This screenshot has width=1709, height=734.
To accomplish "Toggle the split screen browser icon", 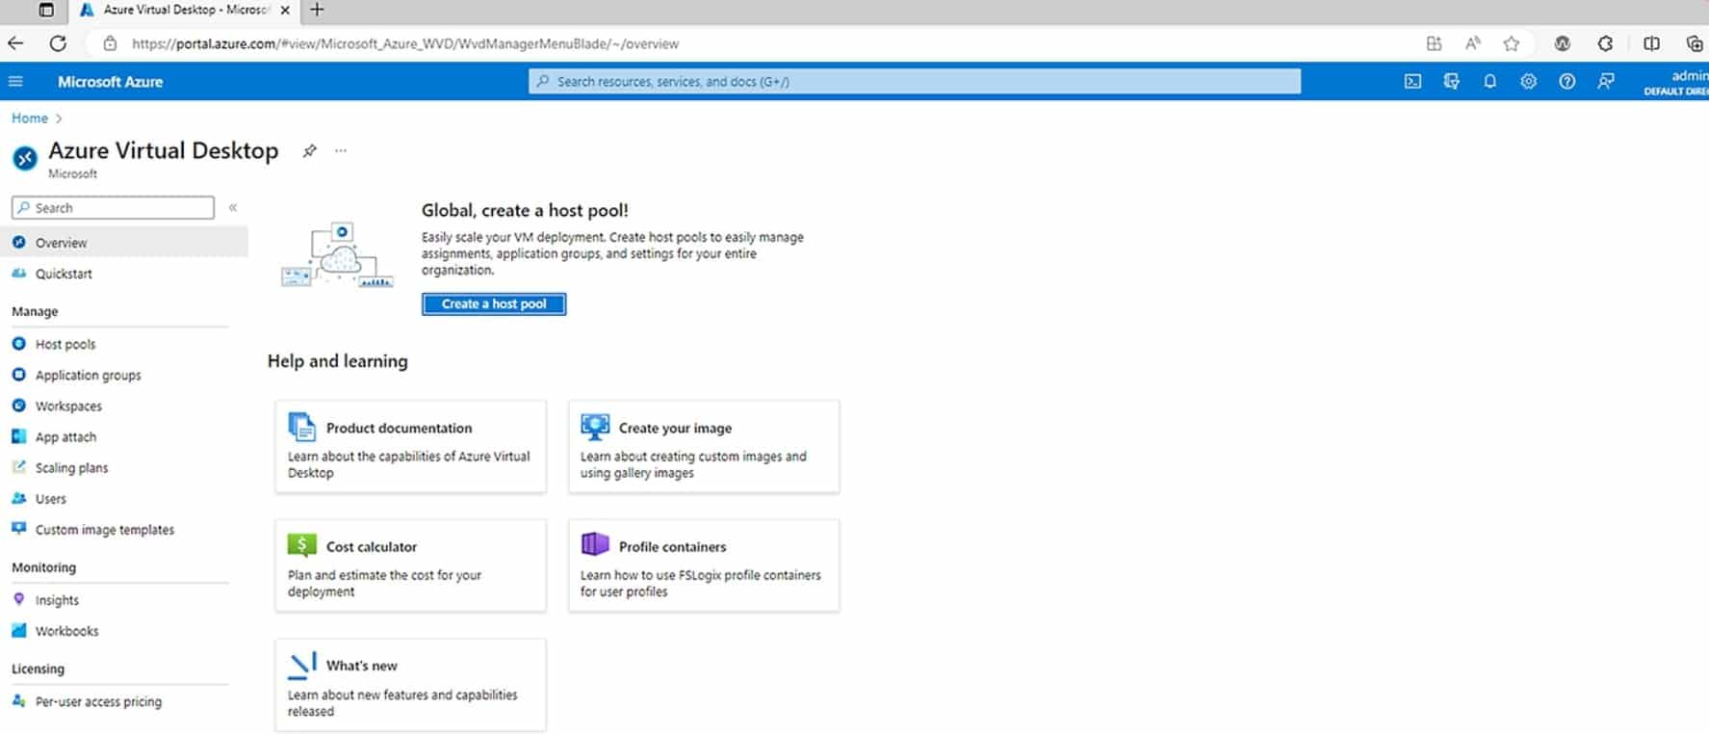I will pos(1651,43).
